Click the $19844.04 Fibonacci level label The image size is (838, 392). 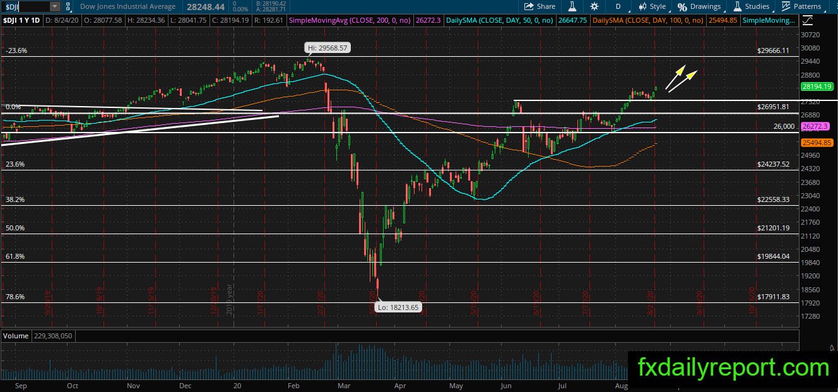pyautogui.click(x=773, y=256)
